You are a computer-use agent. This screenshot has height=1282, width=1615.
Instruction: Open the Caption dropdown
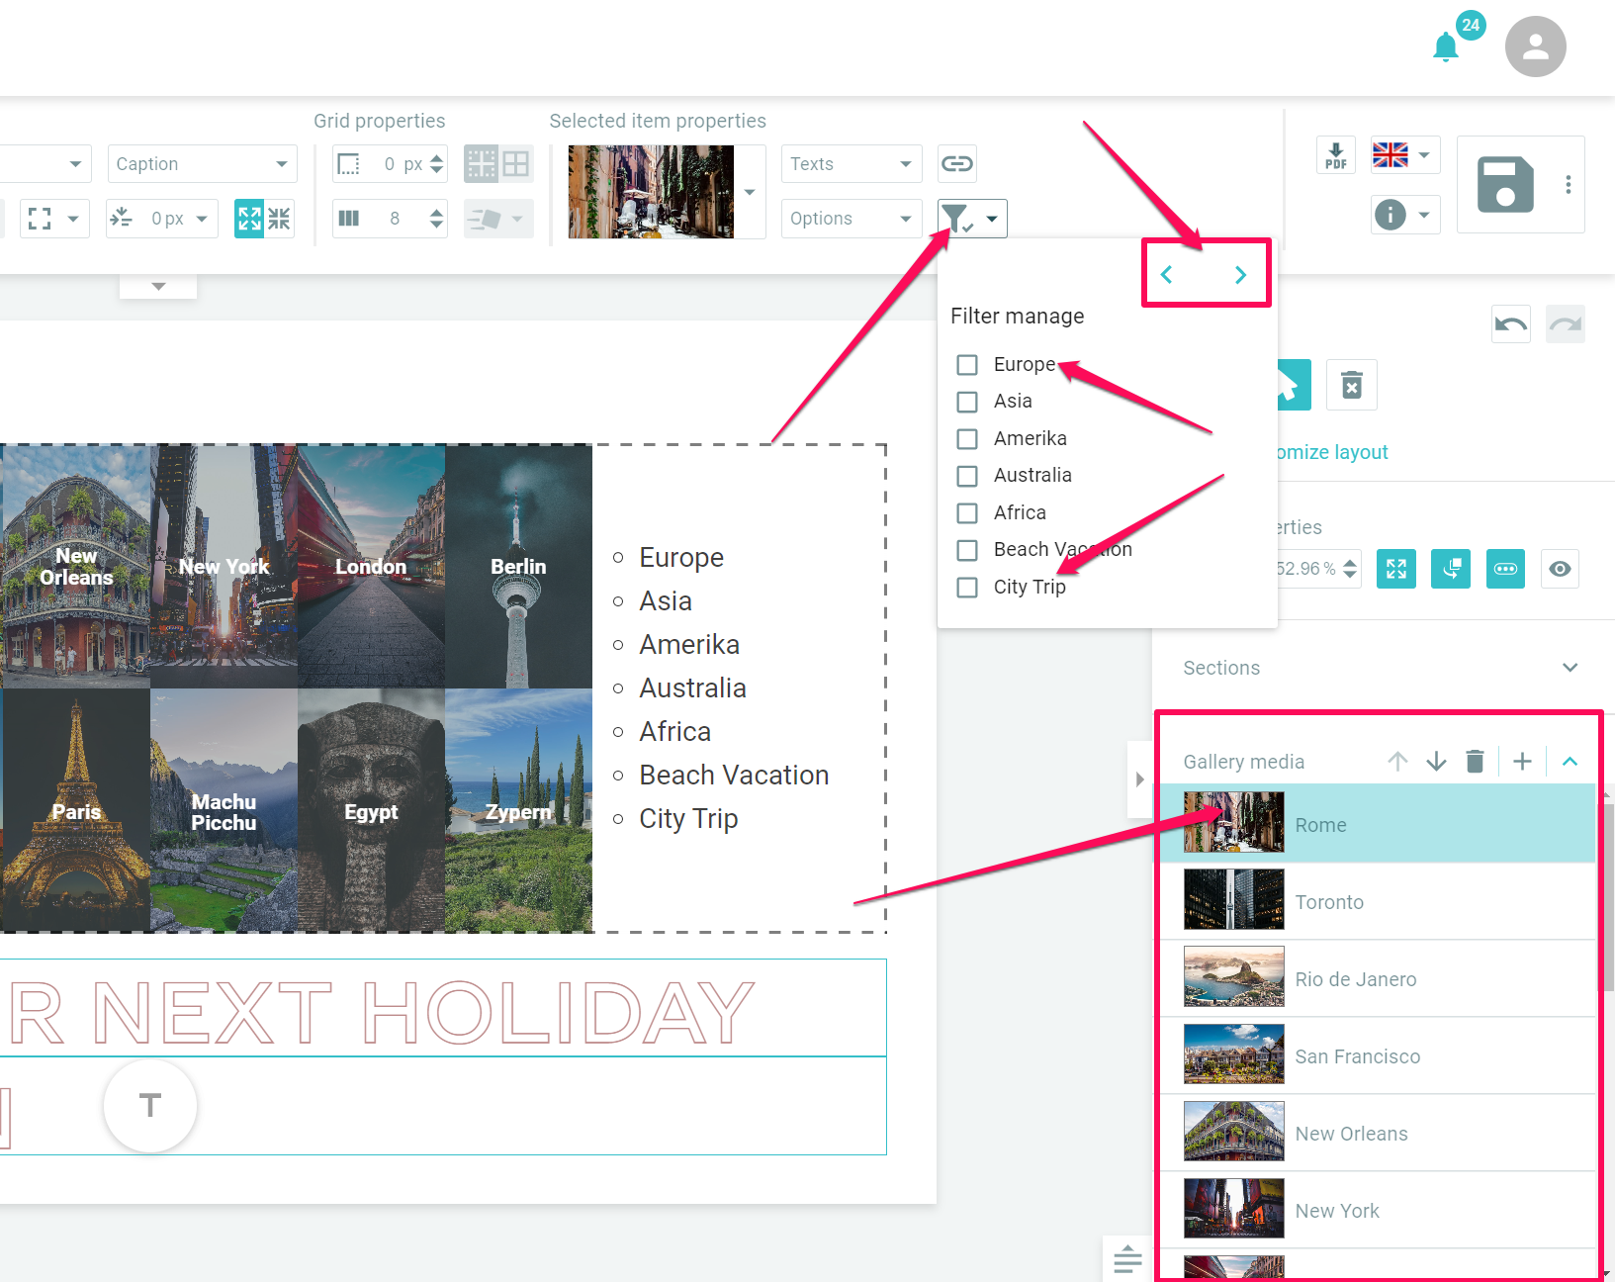[202, 164]
